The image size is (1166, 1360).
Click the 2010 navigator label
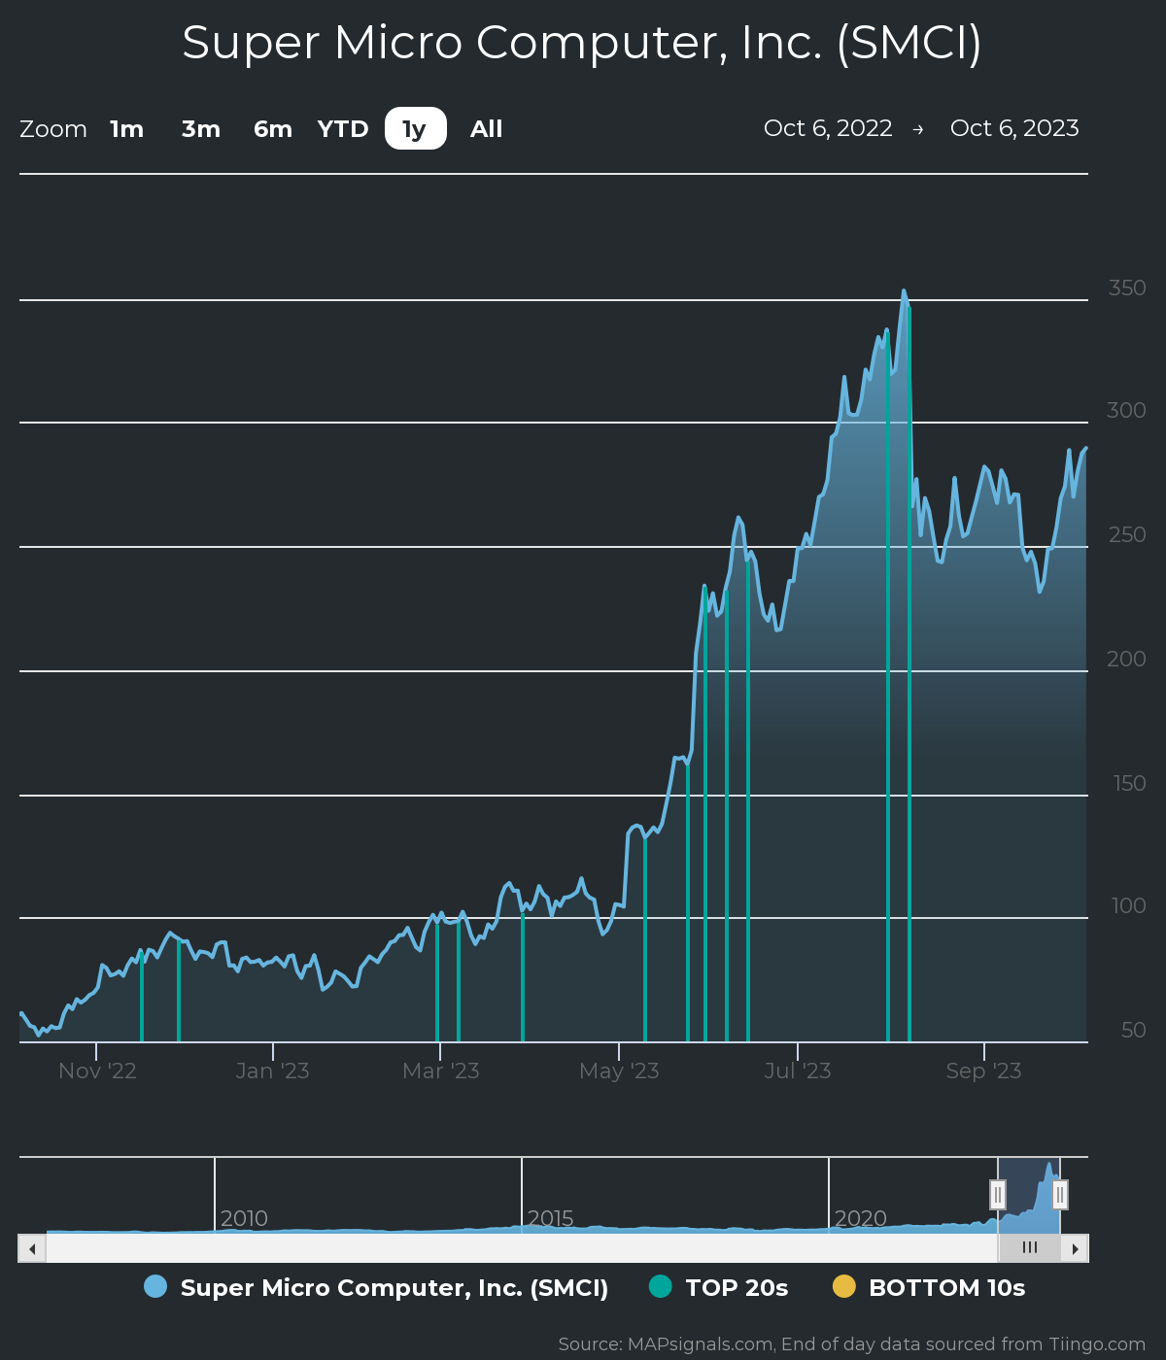click(244, 1218)
